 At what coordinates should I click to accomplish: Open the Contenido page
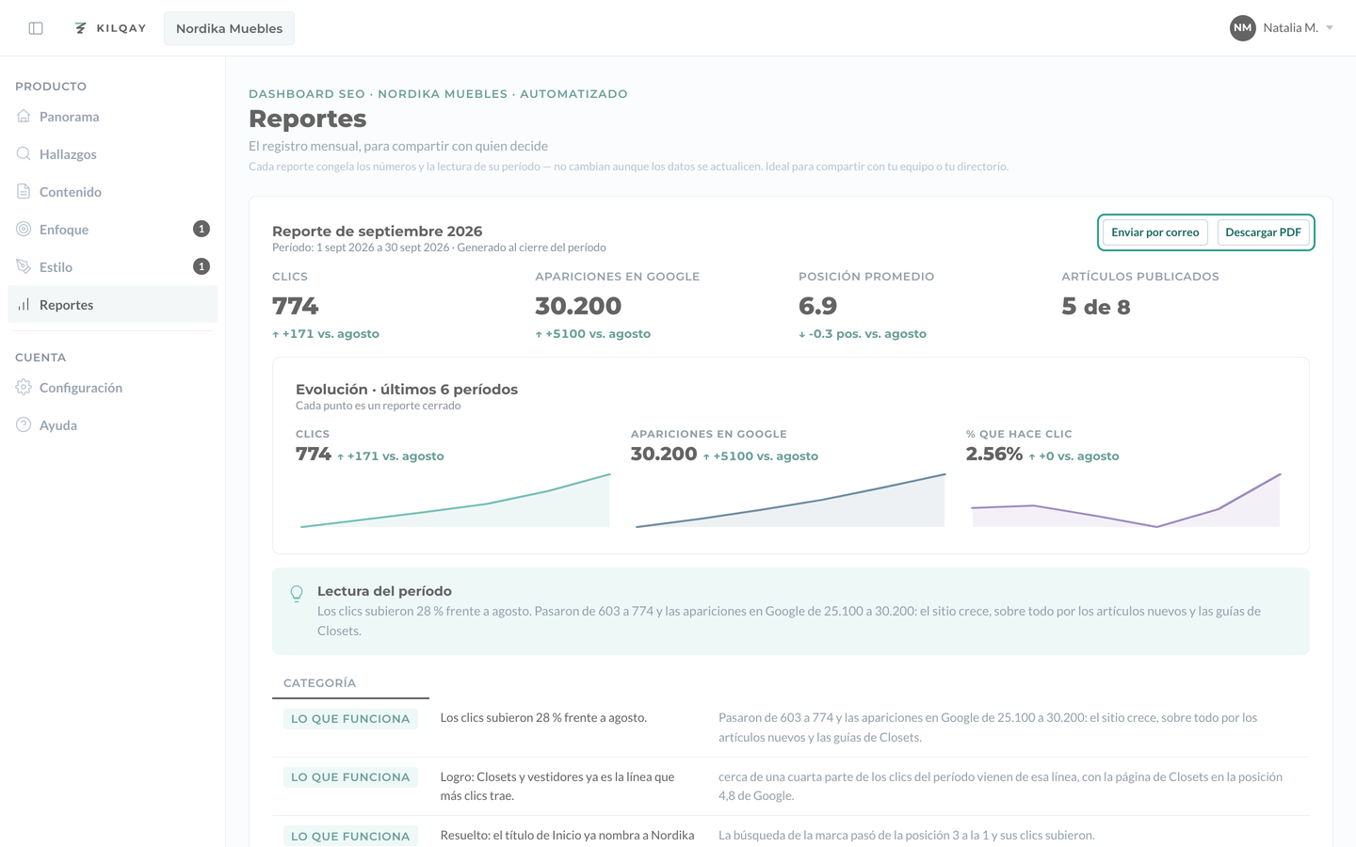(x=112, y=192)
